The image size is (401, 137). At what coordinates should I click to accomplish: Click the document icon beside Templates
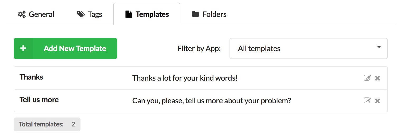point(128,14)
